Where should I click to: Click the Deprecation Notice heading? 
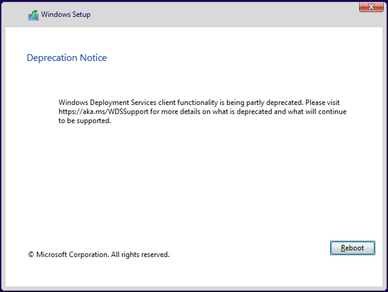67,58
